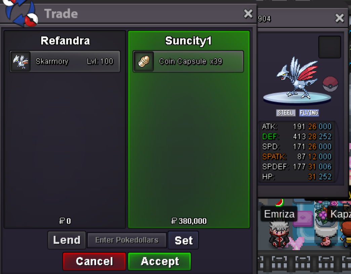
Task: Click the DEF stat row
Action: coord(297,136)
